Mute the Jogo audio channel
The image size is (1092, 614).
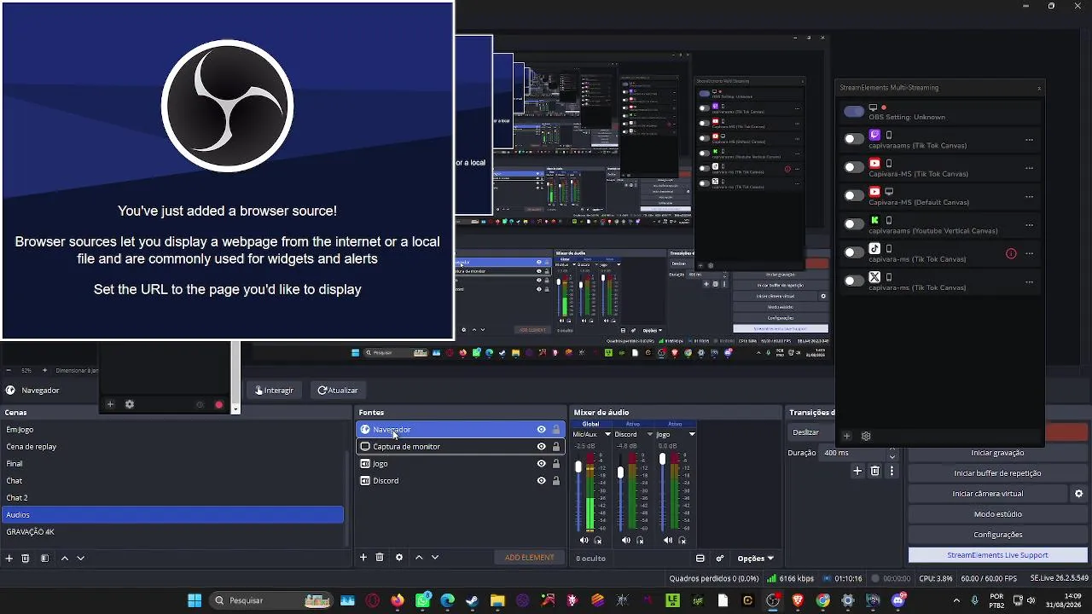pyautogui.click(x=668, y=540)
